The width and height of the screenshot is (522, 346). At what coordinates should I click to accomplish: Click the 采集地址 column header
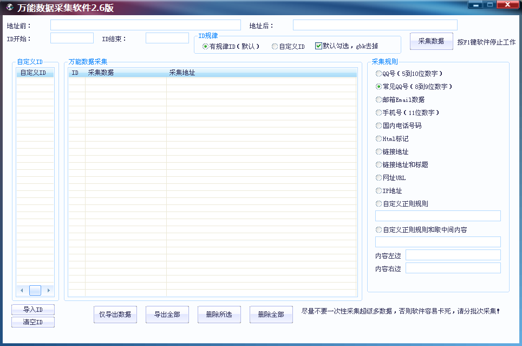click(182, 73)
